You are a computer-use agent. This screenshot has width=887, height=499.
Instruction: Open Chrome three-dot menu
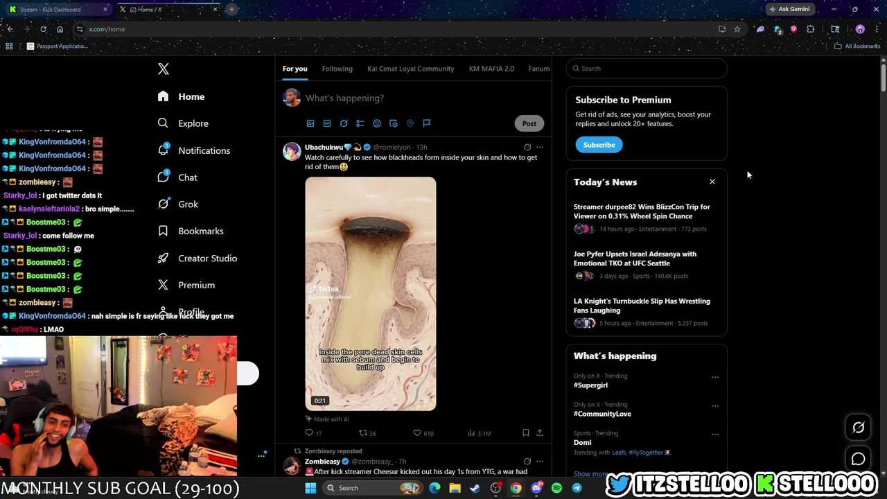pos(877,29)
